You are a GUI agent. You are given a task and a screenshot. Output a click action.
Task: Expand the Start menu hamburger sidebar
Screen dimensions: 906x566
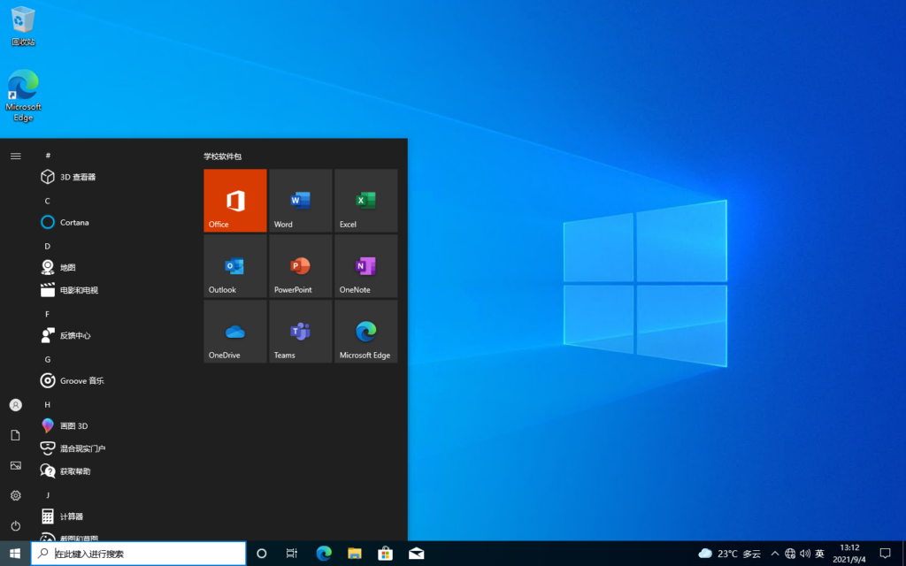(14, 155)
